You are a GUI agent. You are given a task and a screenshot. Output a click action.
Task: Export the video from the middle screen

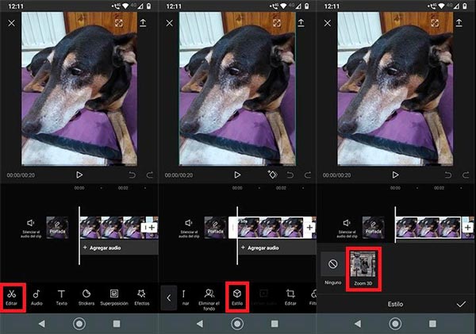tap(301, 23)
